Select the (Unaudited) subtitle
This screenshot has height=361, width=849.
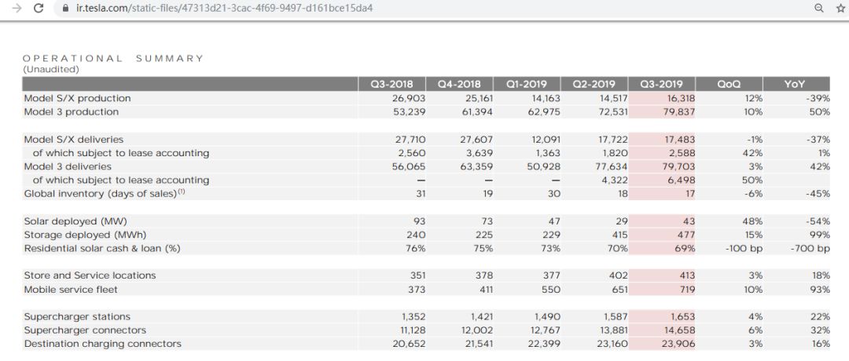pyautogui.click(x=51, y=69)
